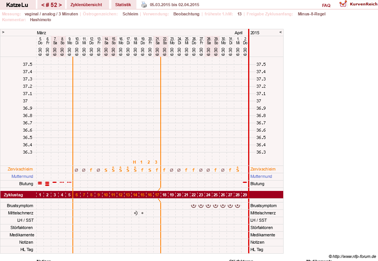
Task: Open the FAQ link
Action: [326, 5]
